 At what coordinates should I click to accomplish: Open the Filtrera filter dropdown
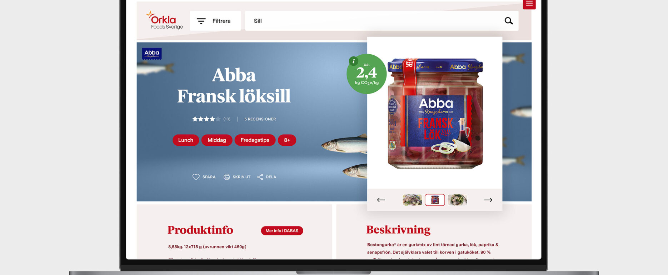pos(215,21)
